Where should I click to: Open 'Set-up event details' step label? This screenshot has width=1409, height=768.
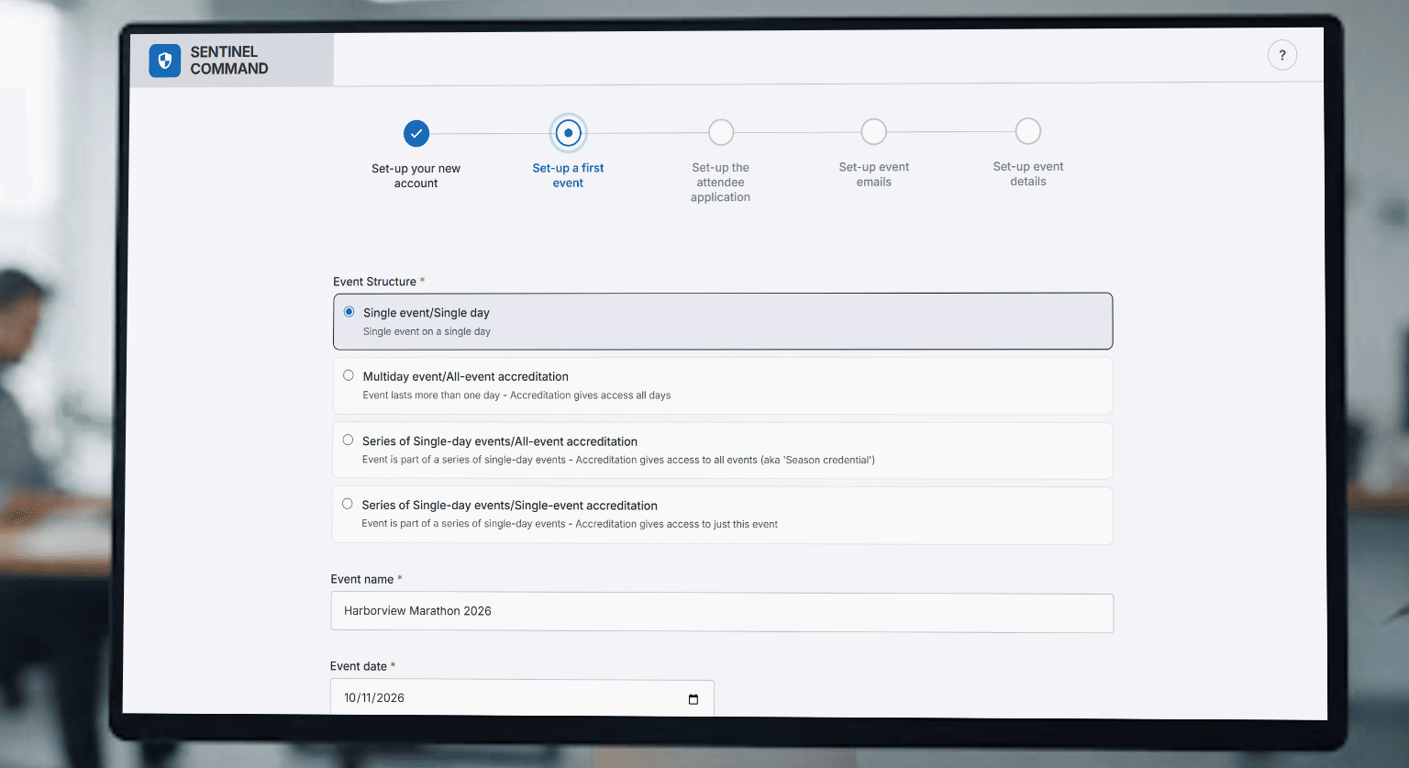(x=1028, y=173)
